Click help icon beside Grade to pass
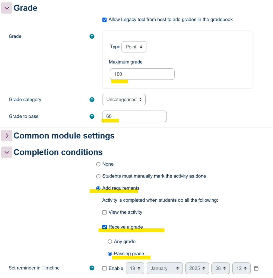Image resolution: width=273 pixels, height=278 pixels. (92, 116)
